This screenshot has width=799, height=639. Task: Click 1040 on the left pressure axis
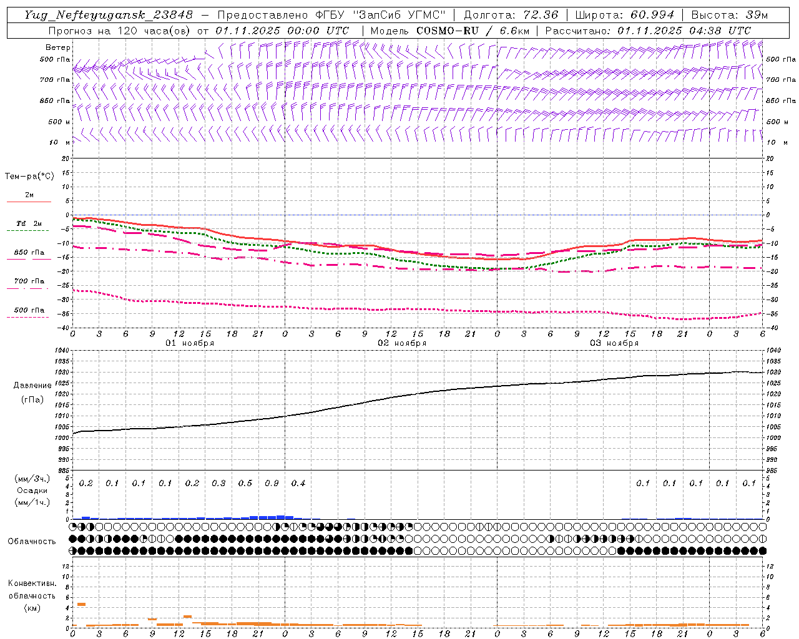[63, 351]
